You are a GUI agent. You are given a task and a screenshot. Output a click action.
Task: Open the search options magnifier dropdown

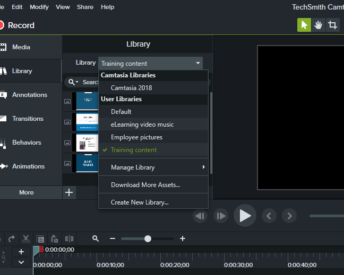(73, 82)
